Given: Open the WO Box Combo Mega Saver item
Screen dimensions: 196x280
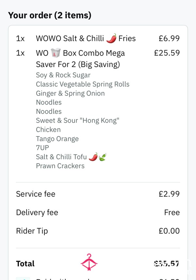Looking at the screenshot, I should pos(98,59).
